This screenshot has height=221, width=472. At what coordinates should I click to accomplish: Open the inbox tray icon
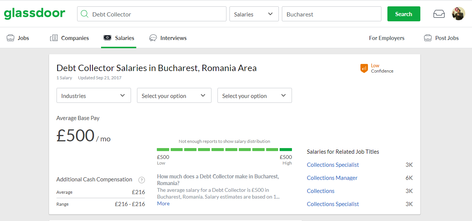point(439,14)
